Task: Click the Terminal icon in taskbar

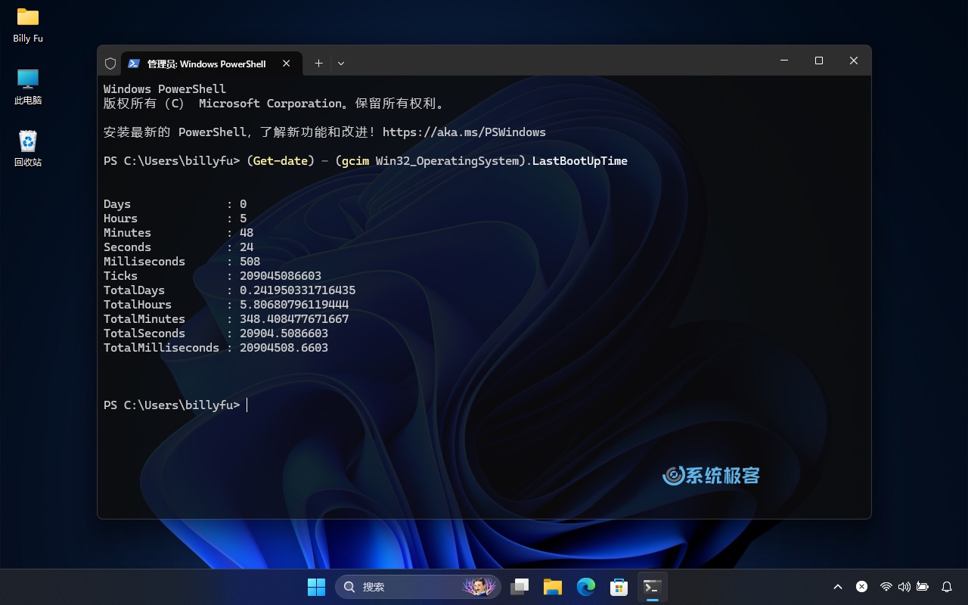Action: tap(652, 587)
